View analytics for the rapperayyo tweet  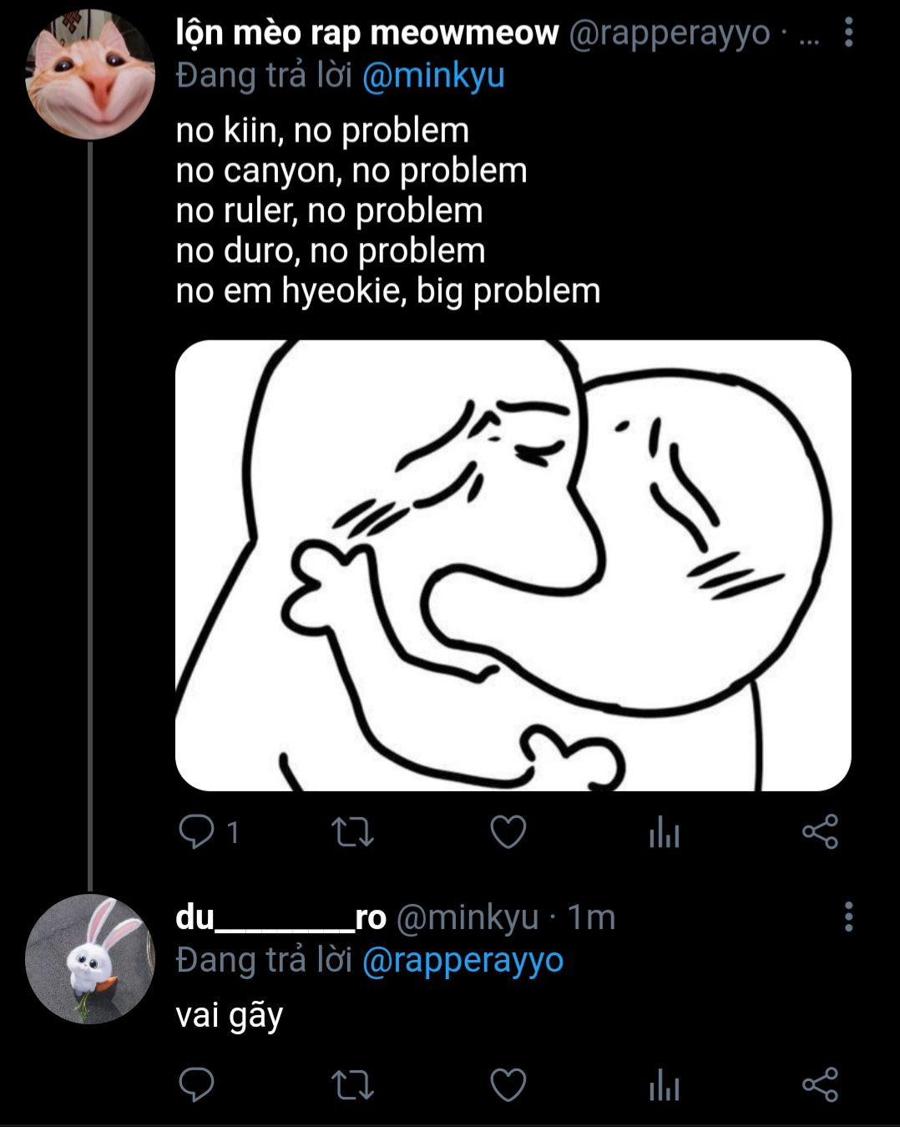pos(664,832)
